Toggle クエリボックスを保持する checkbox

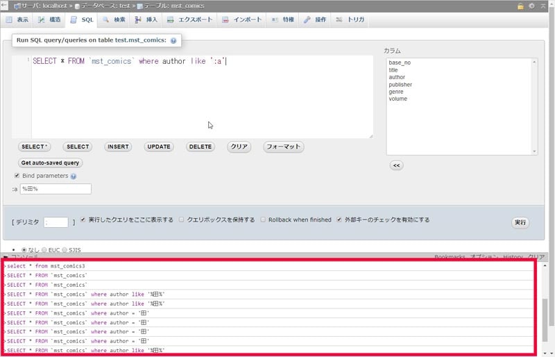[181, 219]
